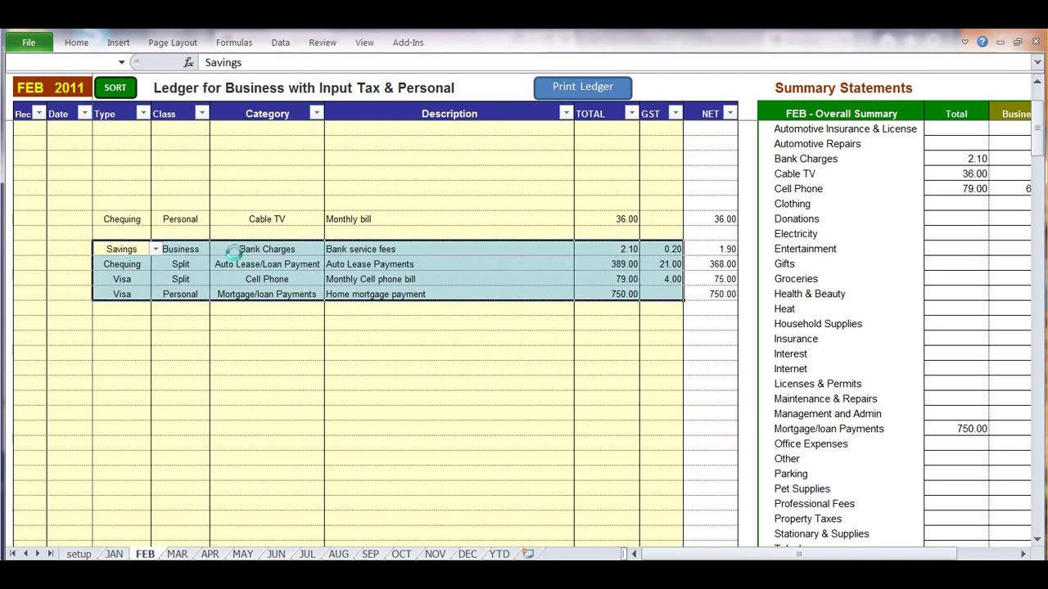
Task: Jump to last sheet with navigation arrow
Action: click(51, 554)
